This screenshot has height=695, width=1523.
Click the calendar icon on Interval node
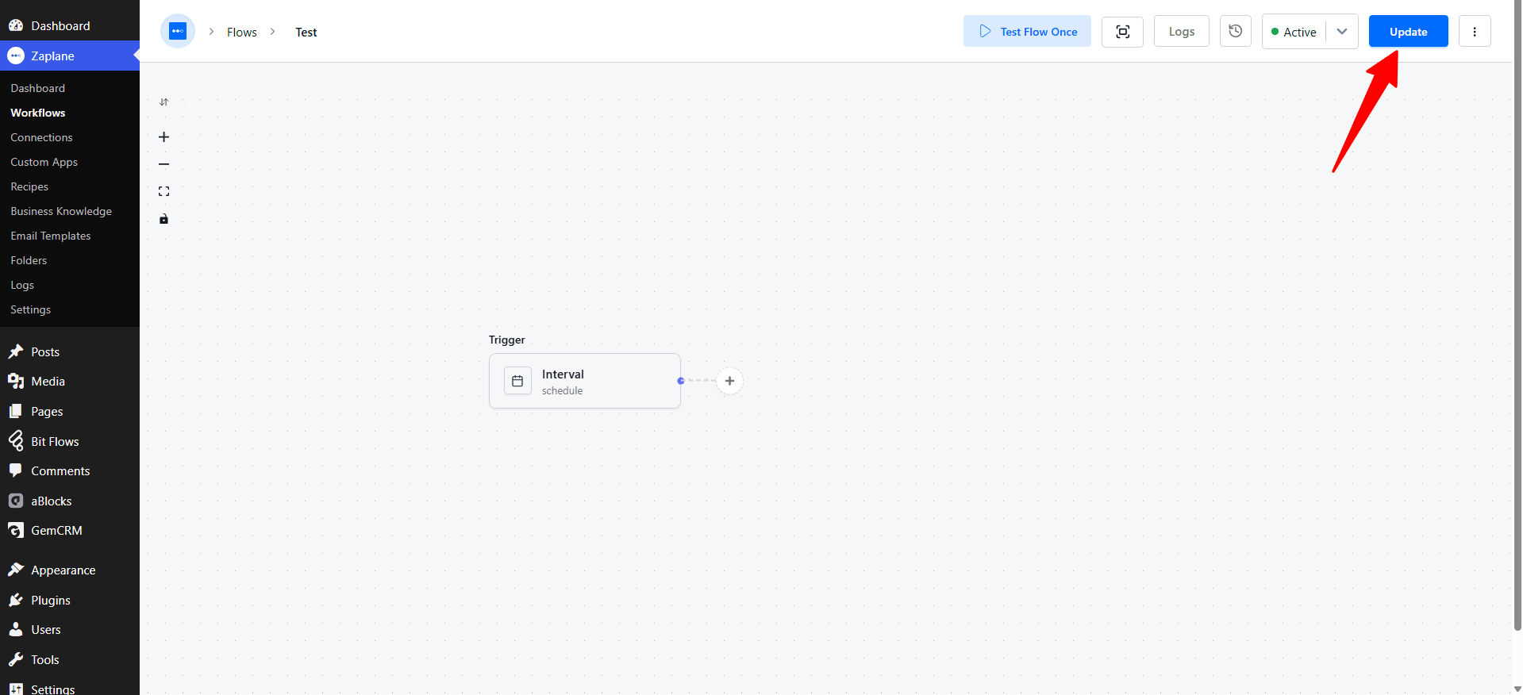517,381
